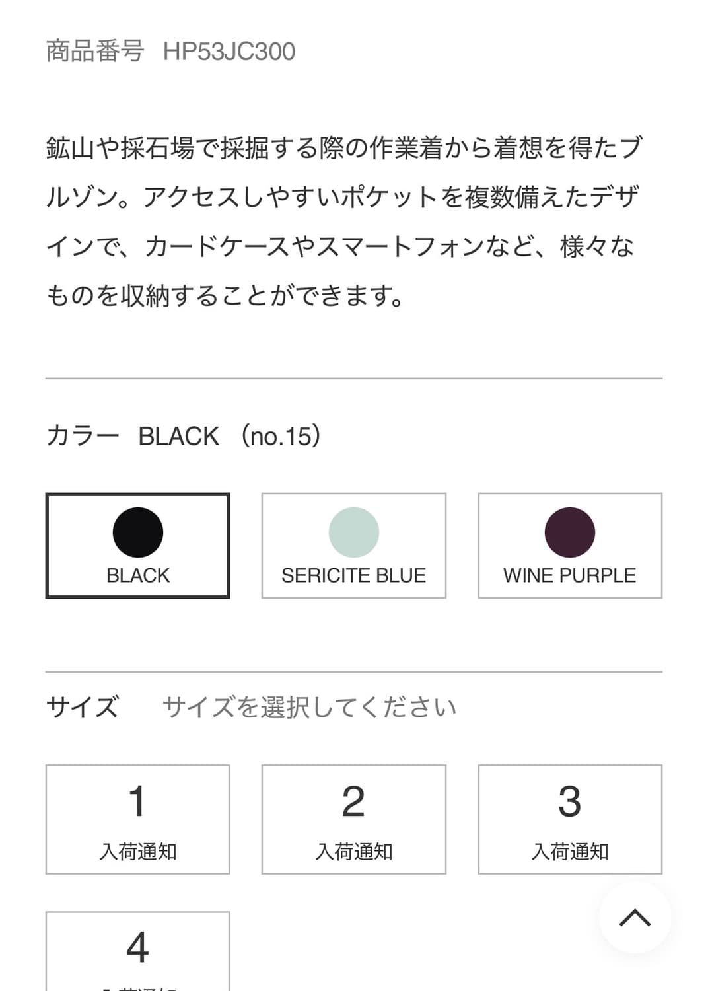
Task: Choose the SERICITE BLUE color option
Action: (x=353, y=545)
